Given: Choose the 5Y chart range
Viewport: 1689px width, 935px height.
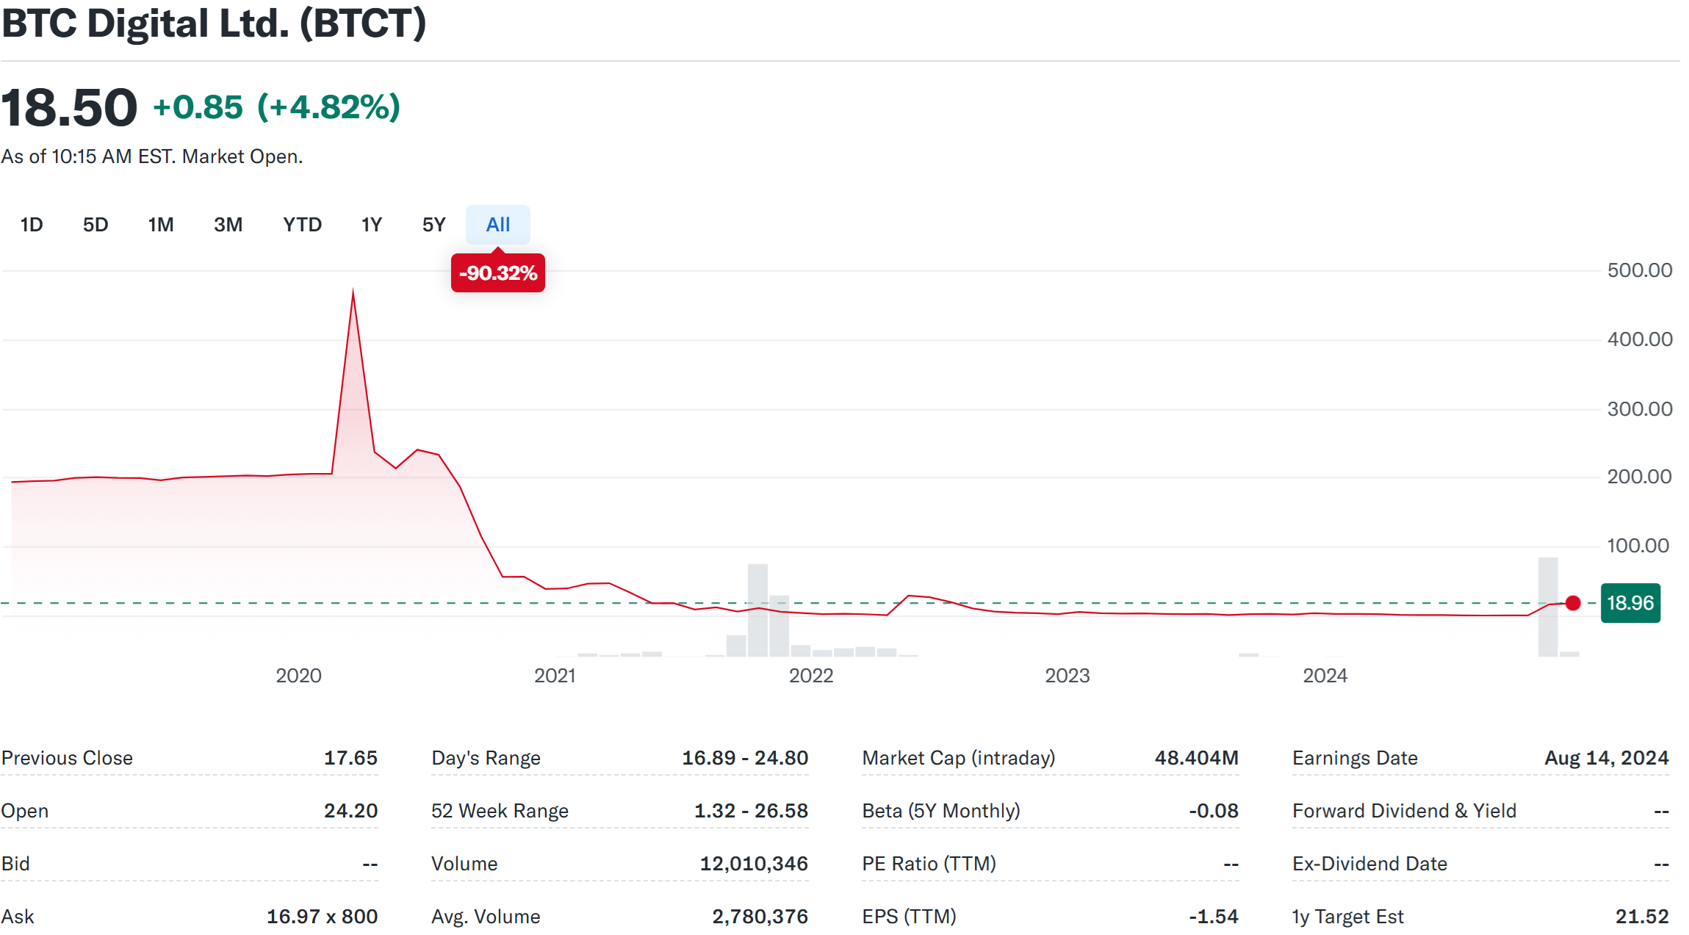Looking at the screenshot, I should click(x=434, y=225).
